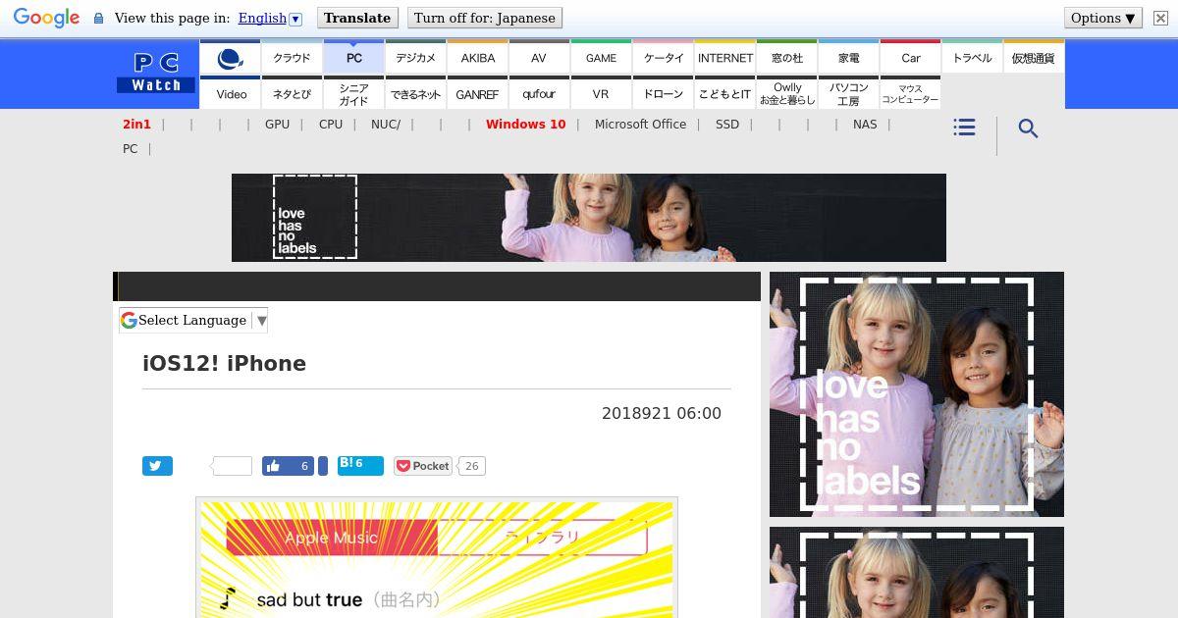This screenshot has height=618, width=1178.
Task: Open the 家電 tab
Action: pyautogui.click(x=849, y=58)
